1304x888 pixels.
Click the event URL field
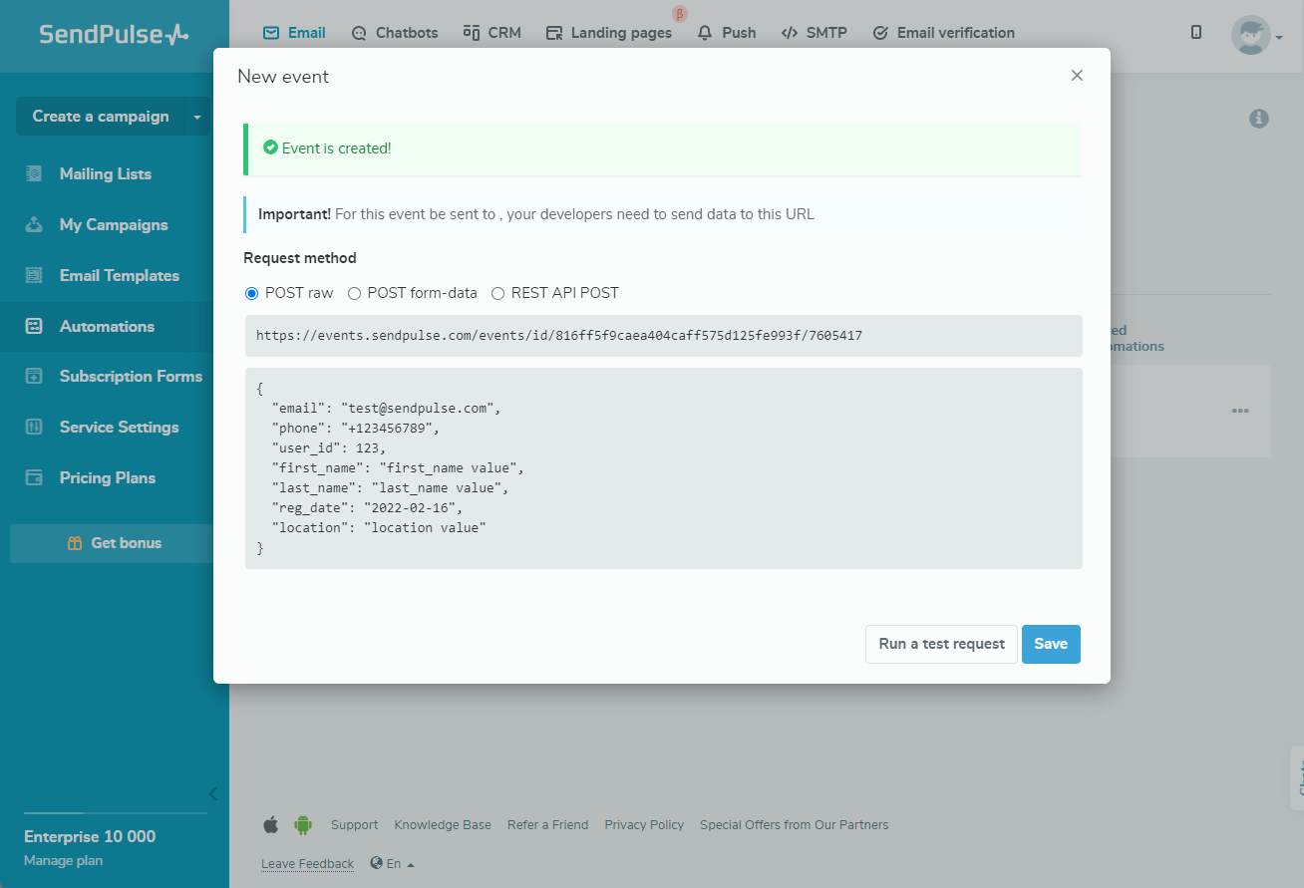(x=663, y=336)
